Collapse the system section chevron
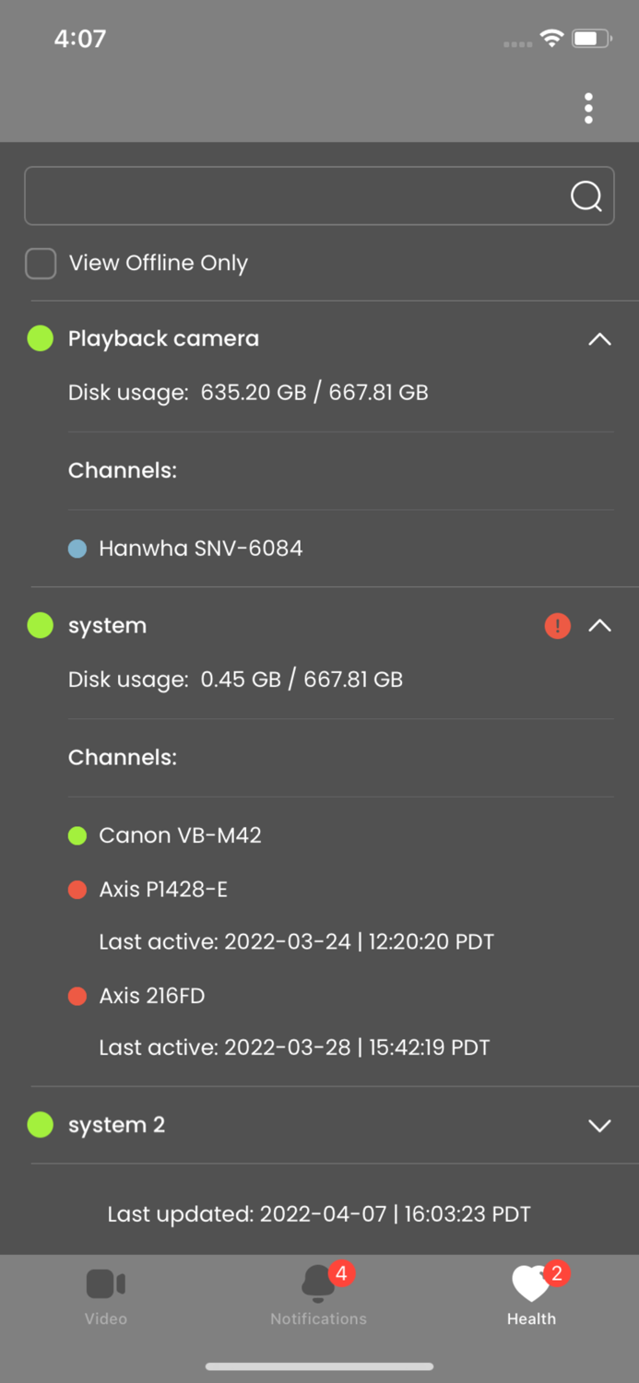 click(599, 626)
